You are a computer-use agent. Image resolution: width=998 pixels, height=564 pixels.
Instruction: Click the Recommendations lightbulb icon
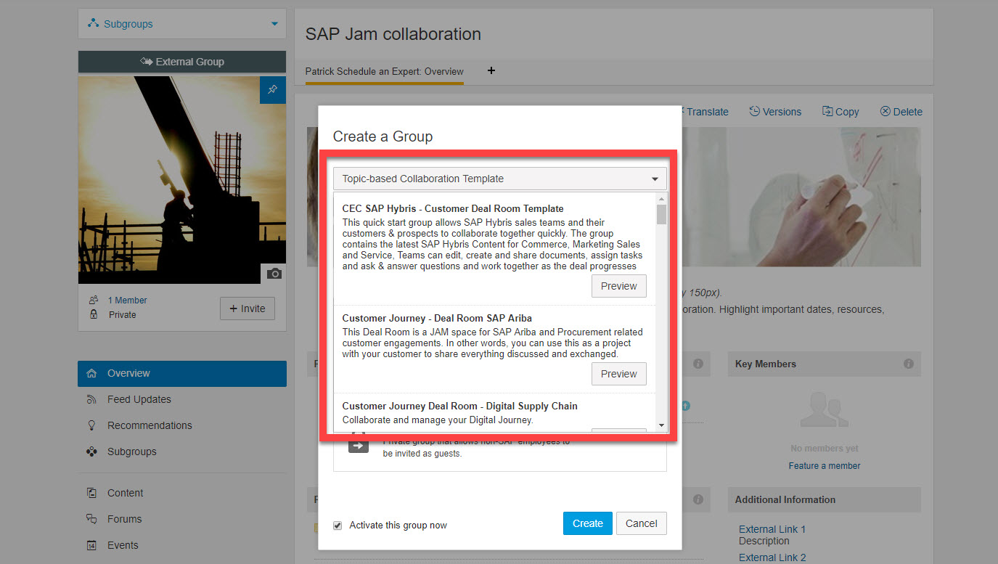(x=91, y=425)
